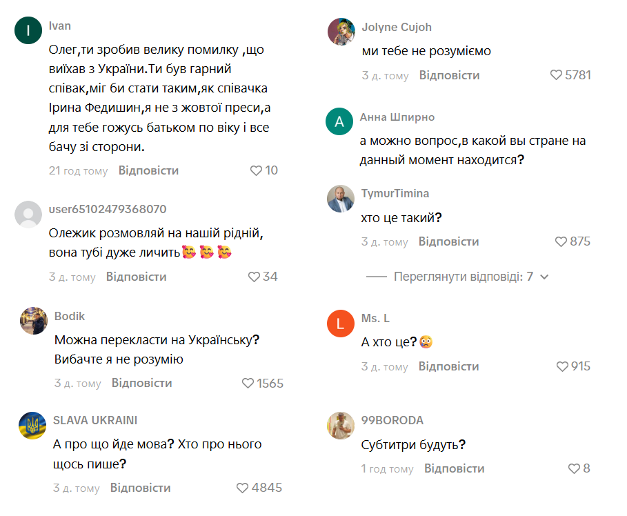This screenshot has height=516, width=627.
Task: Like SLAVA UKRAINI's comment heart
Action: coord(243,488)
